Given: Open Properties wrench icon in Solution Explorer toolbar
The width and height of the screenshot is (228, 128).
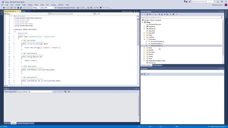Looking at the screenshot, I should click(173, 14).
